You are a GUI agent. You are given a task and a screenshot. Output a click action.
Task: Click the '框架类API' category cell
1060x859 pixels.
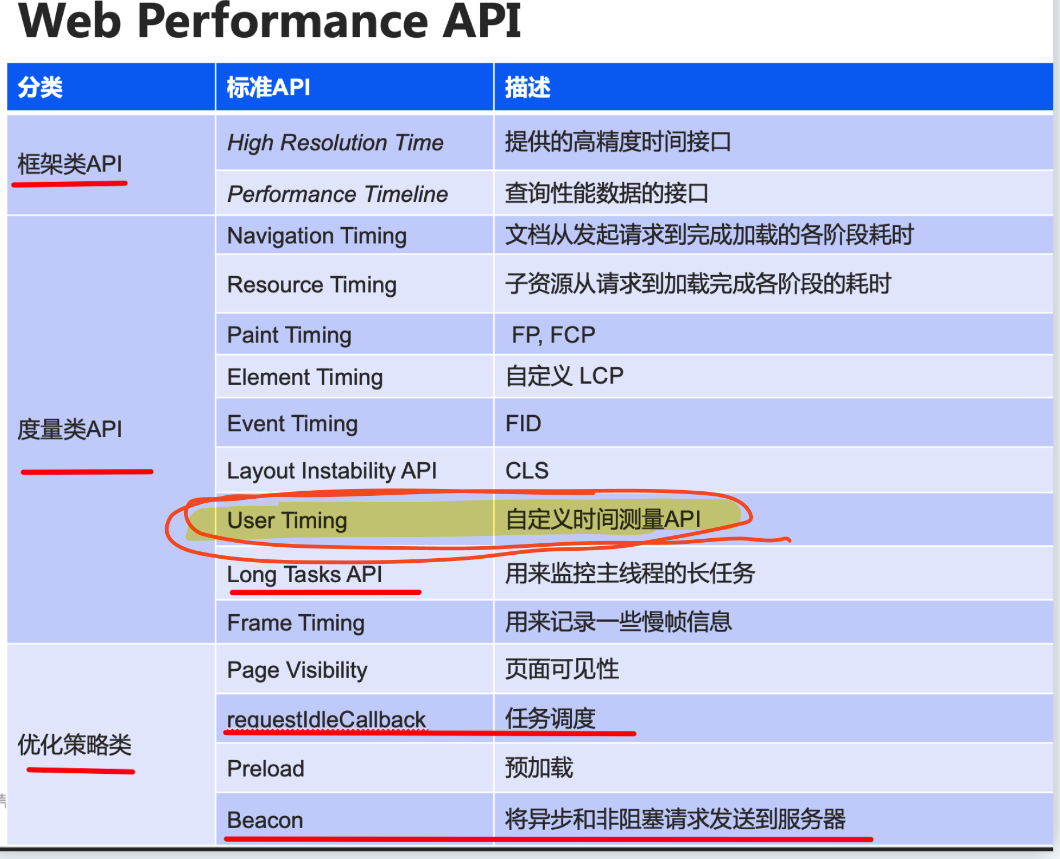point(111,165)
